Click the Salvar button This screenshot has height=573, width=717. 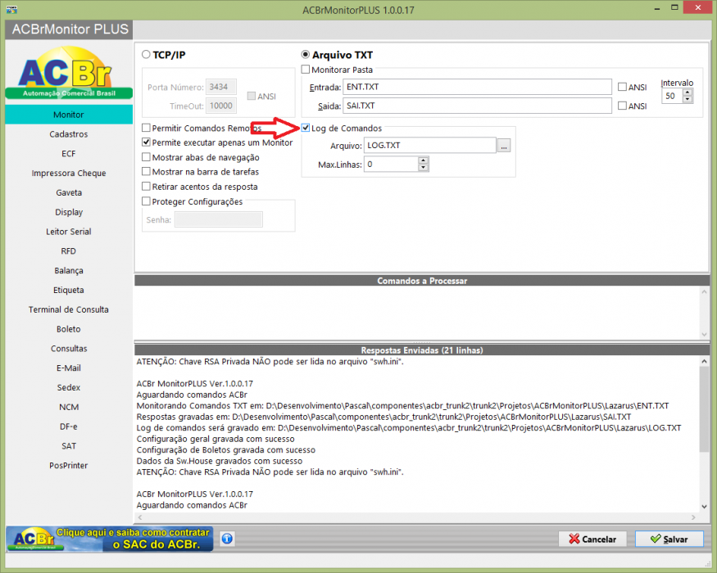(669, 539)
